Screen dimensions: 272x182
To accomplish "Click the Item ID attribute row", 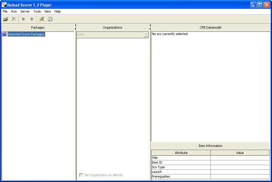I will [211, 162].
